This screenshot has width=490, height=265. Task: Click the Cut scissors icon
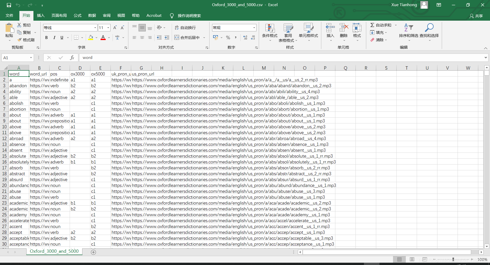click(19, 25)
